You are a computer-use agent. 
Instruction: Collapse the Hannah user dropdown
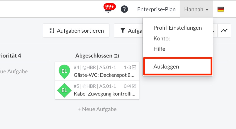coord(196,9)
